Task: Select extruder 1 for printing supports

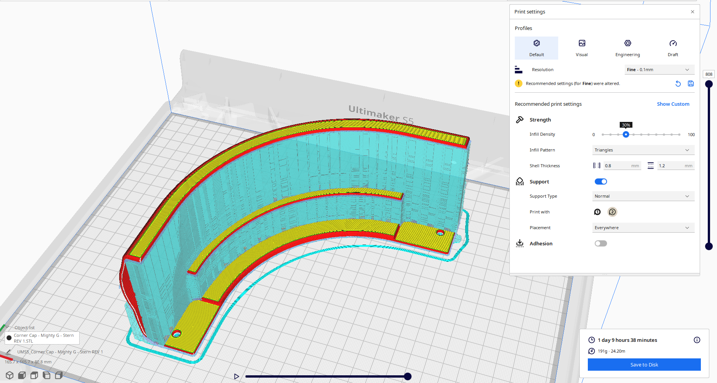Action: [597, 212]
